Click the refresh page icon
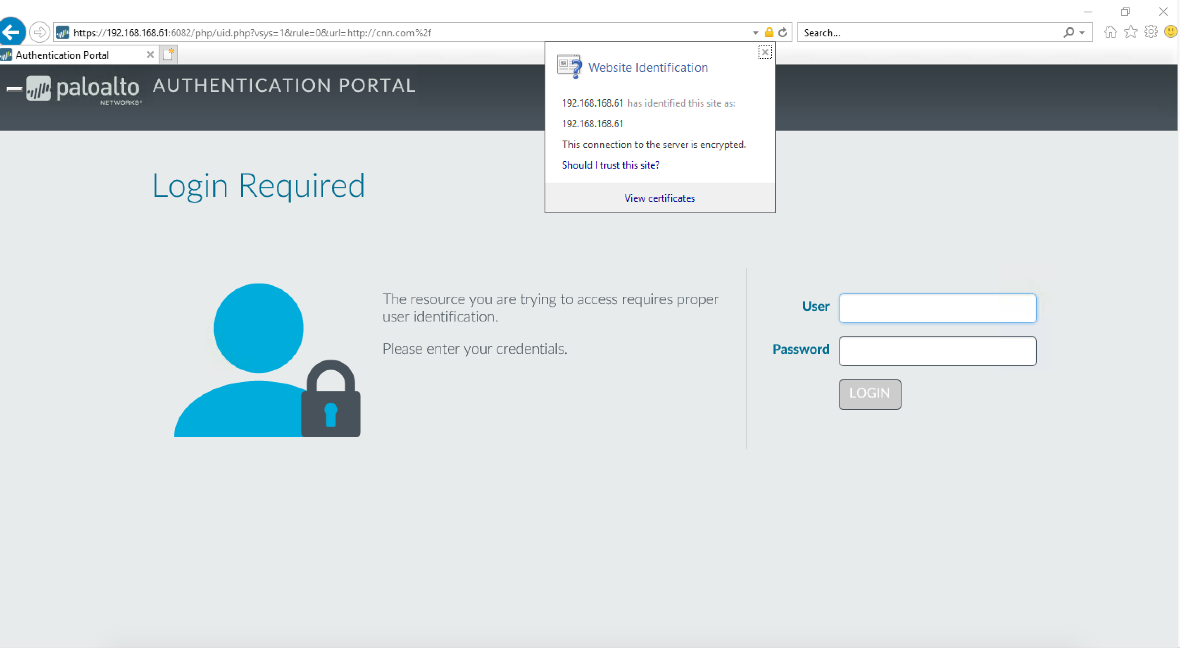 [x=783, y=33]
